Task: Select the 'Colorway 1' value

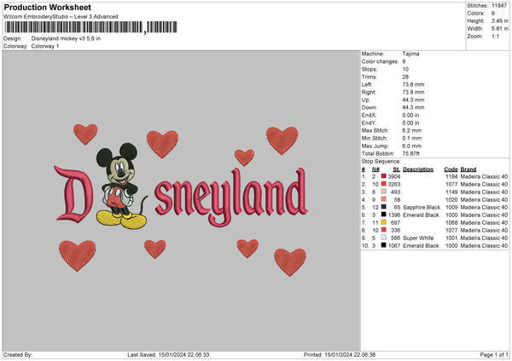Action: click(x=45, y=46)
